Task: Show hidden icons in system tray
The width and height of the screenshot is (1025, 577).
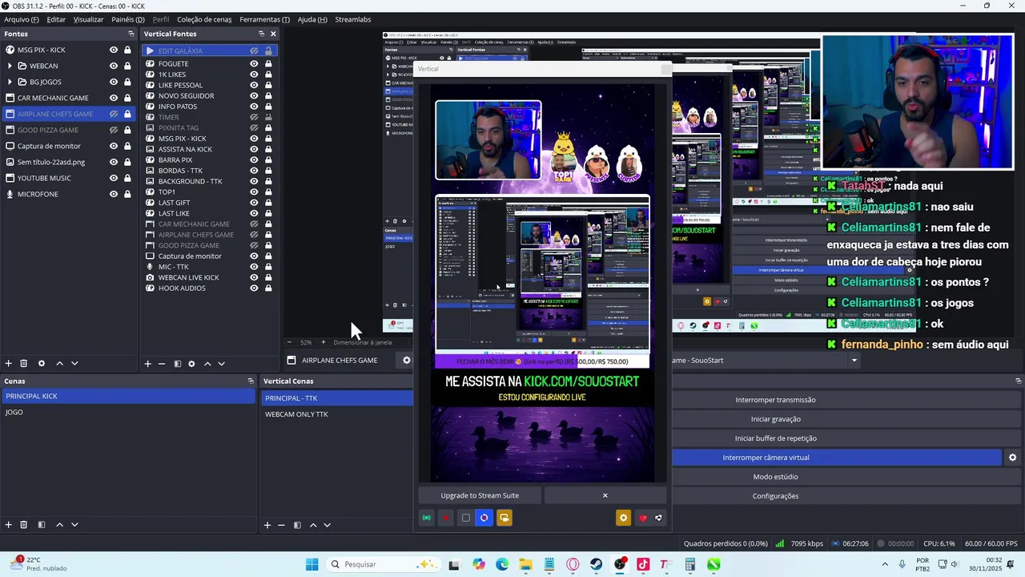Action: [x=885, y=564]
